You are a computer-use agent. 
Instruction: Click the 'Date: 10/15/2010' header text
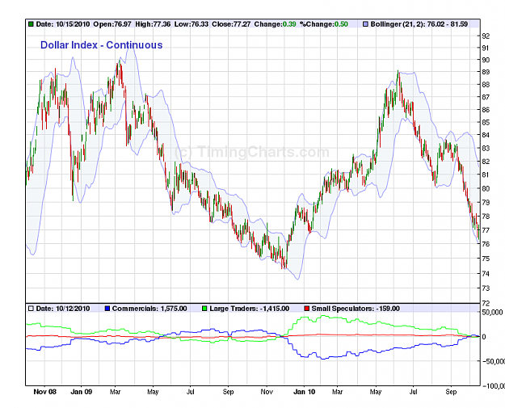(x=63, y=24)
